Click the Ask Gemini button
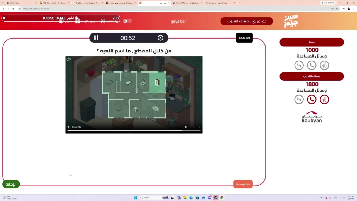The image size is (357, 201). (x=328, y=3)
